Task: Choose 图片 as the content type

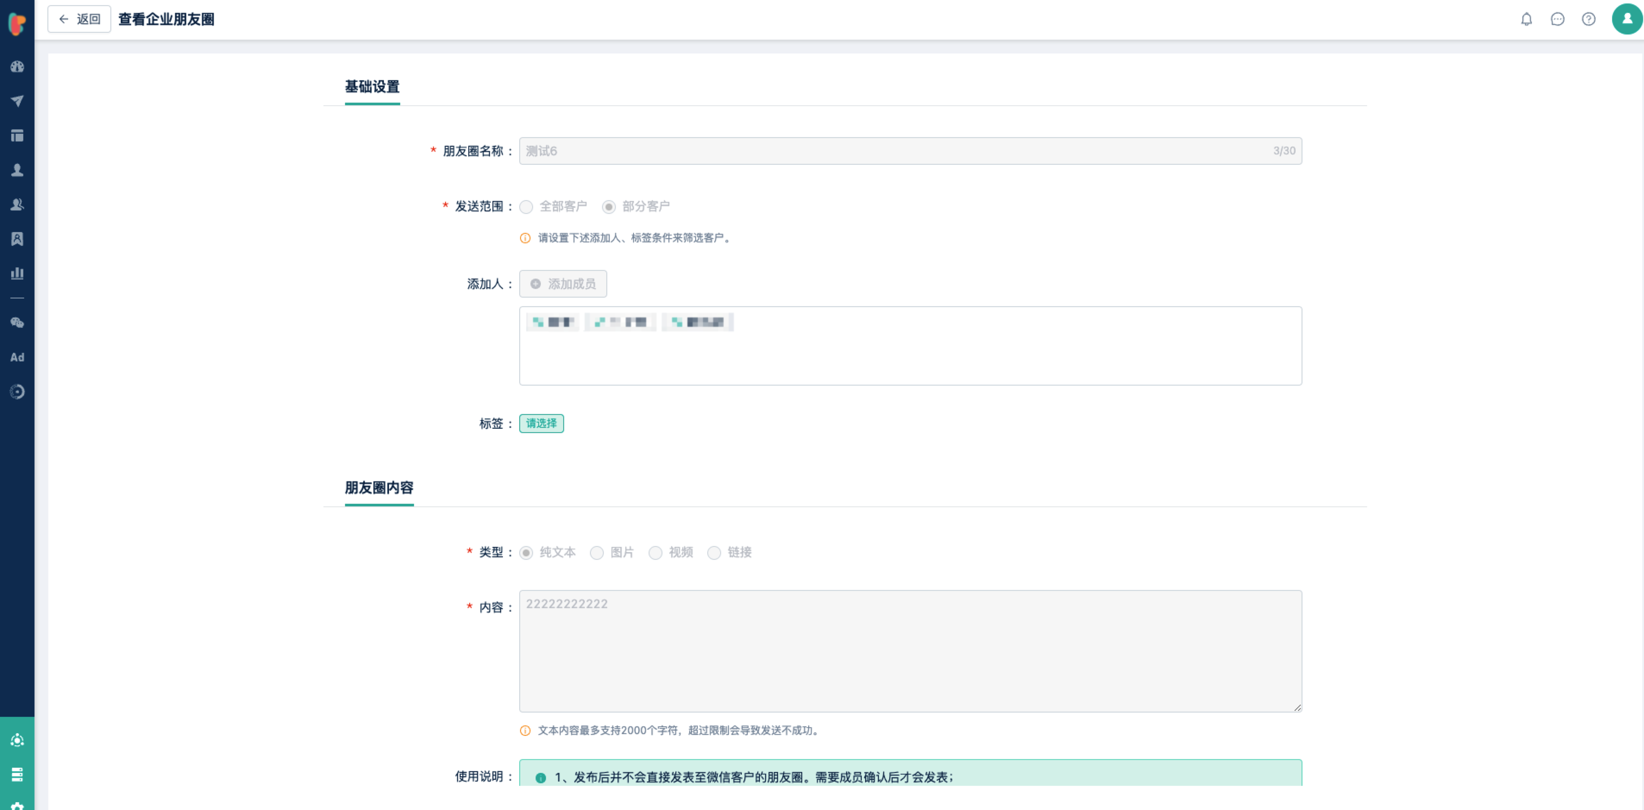Action: point(597,553)
